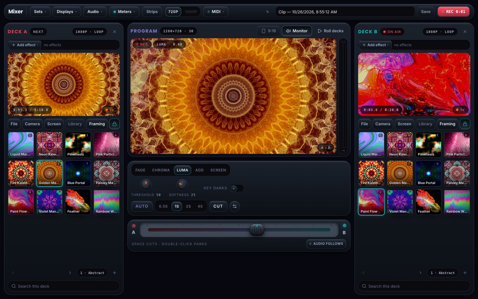The width and height of the screenshot is (478, 299).
Task: Click the A/B crossfader handle
Action: coord(257,230)
